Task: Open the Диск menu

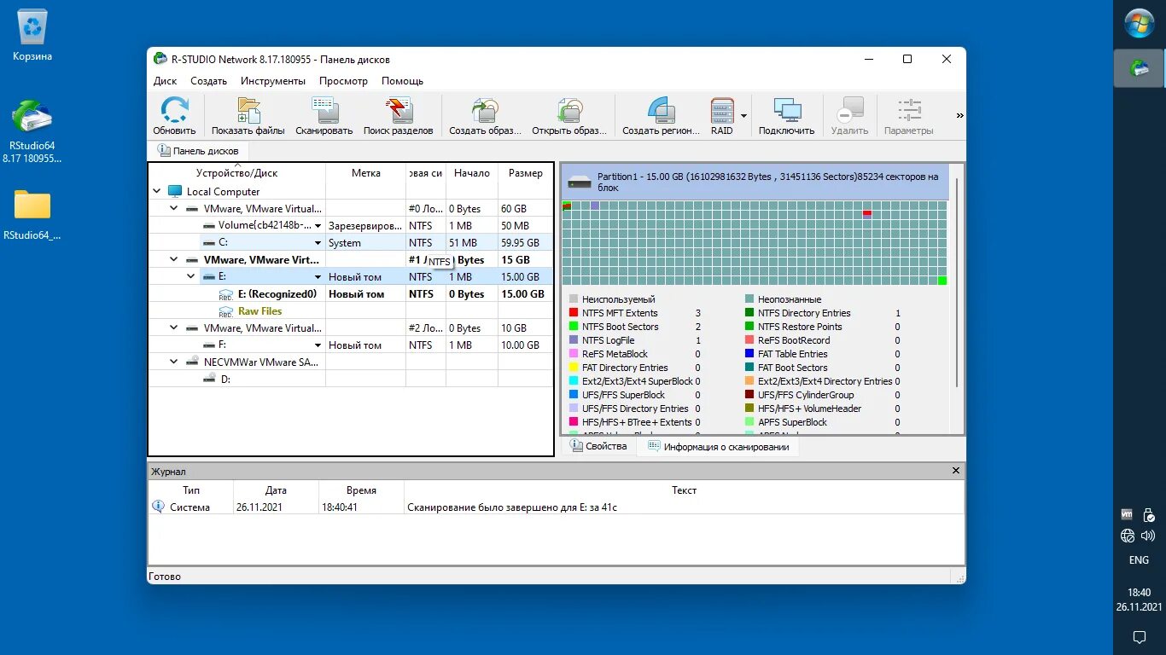Action: pyautogui.click(x=166, y=81)
